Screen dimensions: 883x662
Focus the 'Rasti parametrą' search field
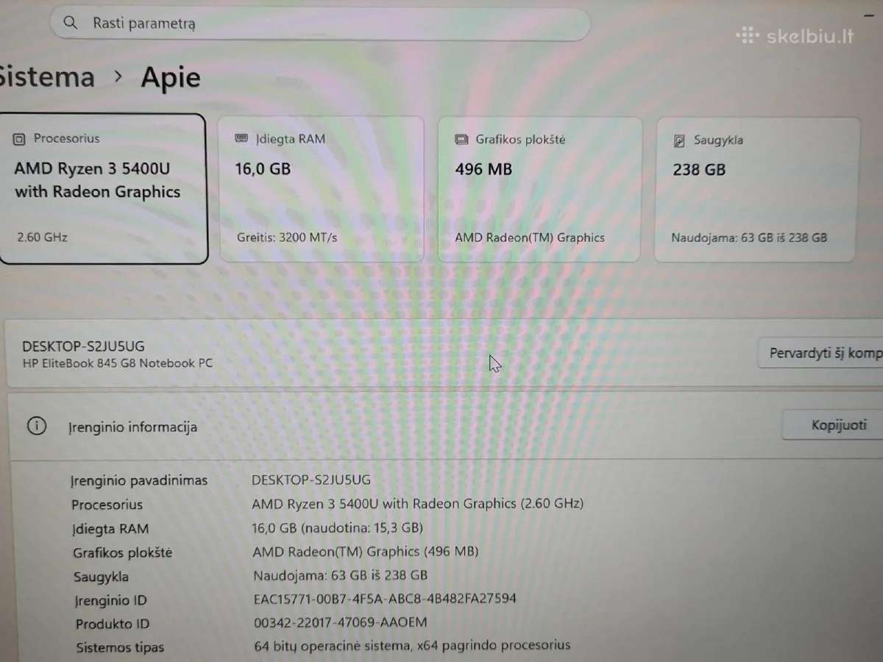320,24
